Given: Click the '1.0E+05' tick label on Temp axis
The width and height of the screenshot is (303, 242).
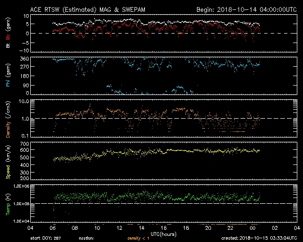Looking at the screenshot, I should 21,204.
